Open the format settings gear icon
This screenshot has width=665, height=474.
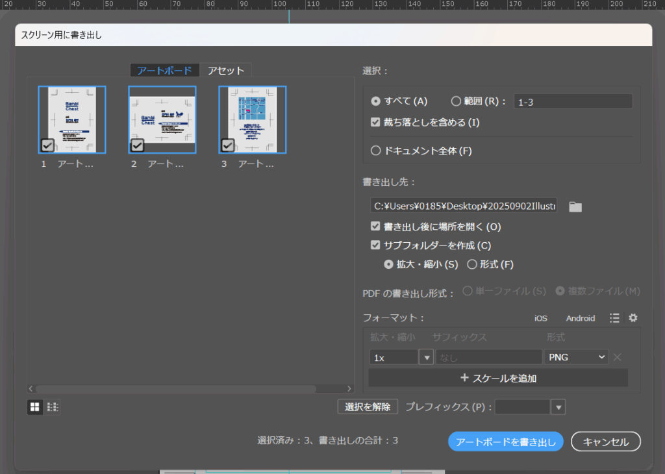[633, 318]
